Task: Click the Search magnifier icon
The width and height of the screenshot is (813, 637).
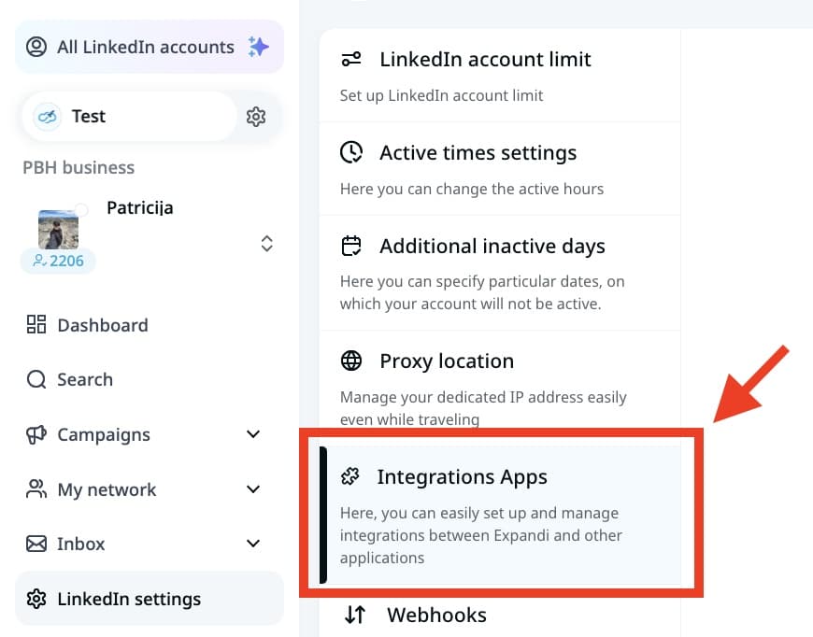Action: [36, 379]
